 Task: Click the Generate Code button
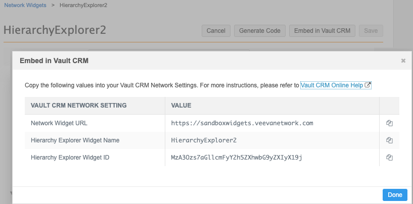tap(260, 31)
